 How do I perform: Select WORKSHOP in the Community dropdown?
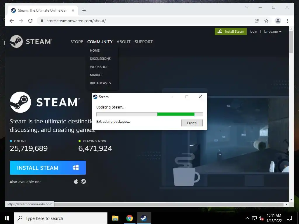tap(99, 67)
